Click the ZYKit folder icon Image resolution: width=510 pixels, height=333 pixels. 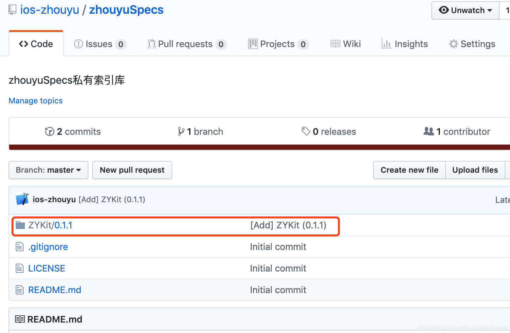[x=20, y=225]
